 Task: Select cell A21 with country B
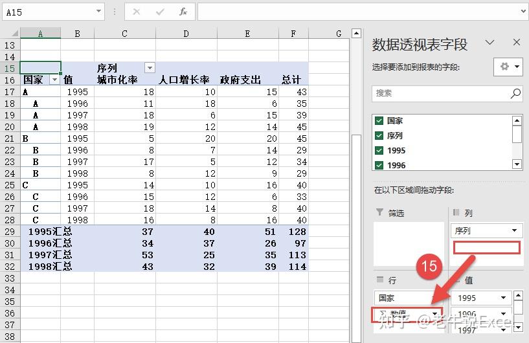[x=41, y=138]
